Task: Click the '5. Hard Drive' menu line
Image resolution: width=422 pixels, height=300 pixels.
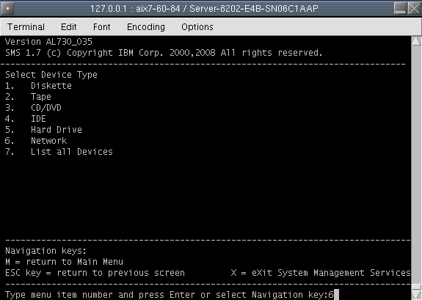Action: point(43,130)
